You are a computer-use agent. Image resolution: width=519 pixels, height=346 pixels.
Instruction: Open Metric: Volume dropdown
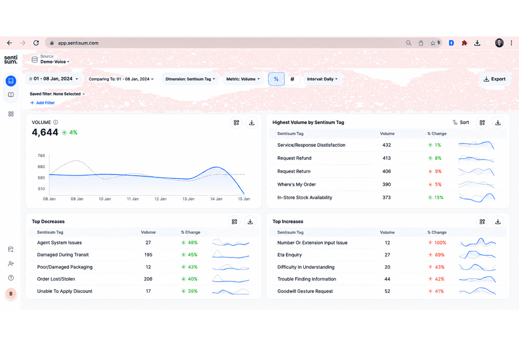click(243, 79)
